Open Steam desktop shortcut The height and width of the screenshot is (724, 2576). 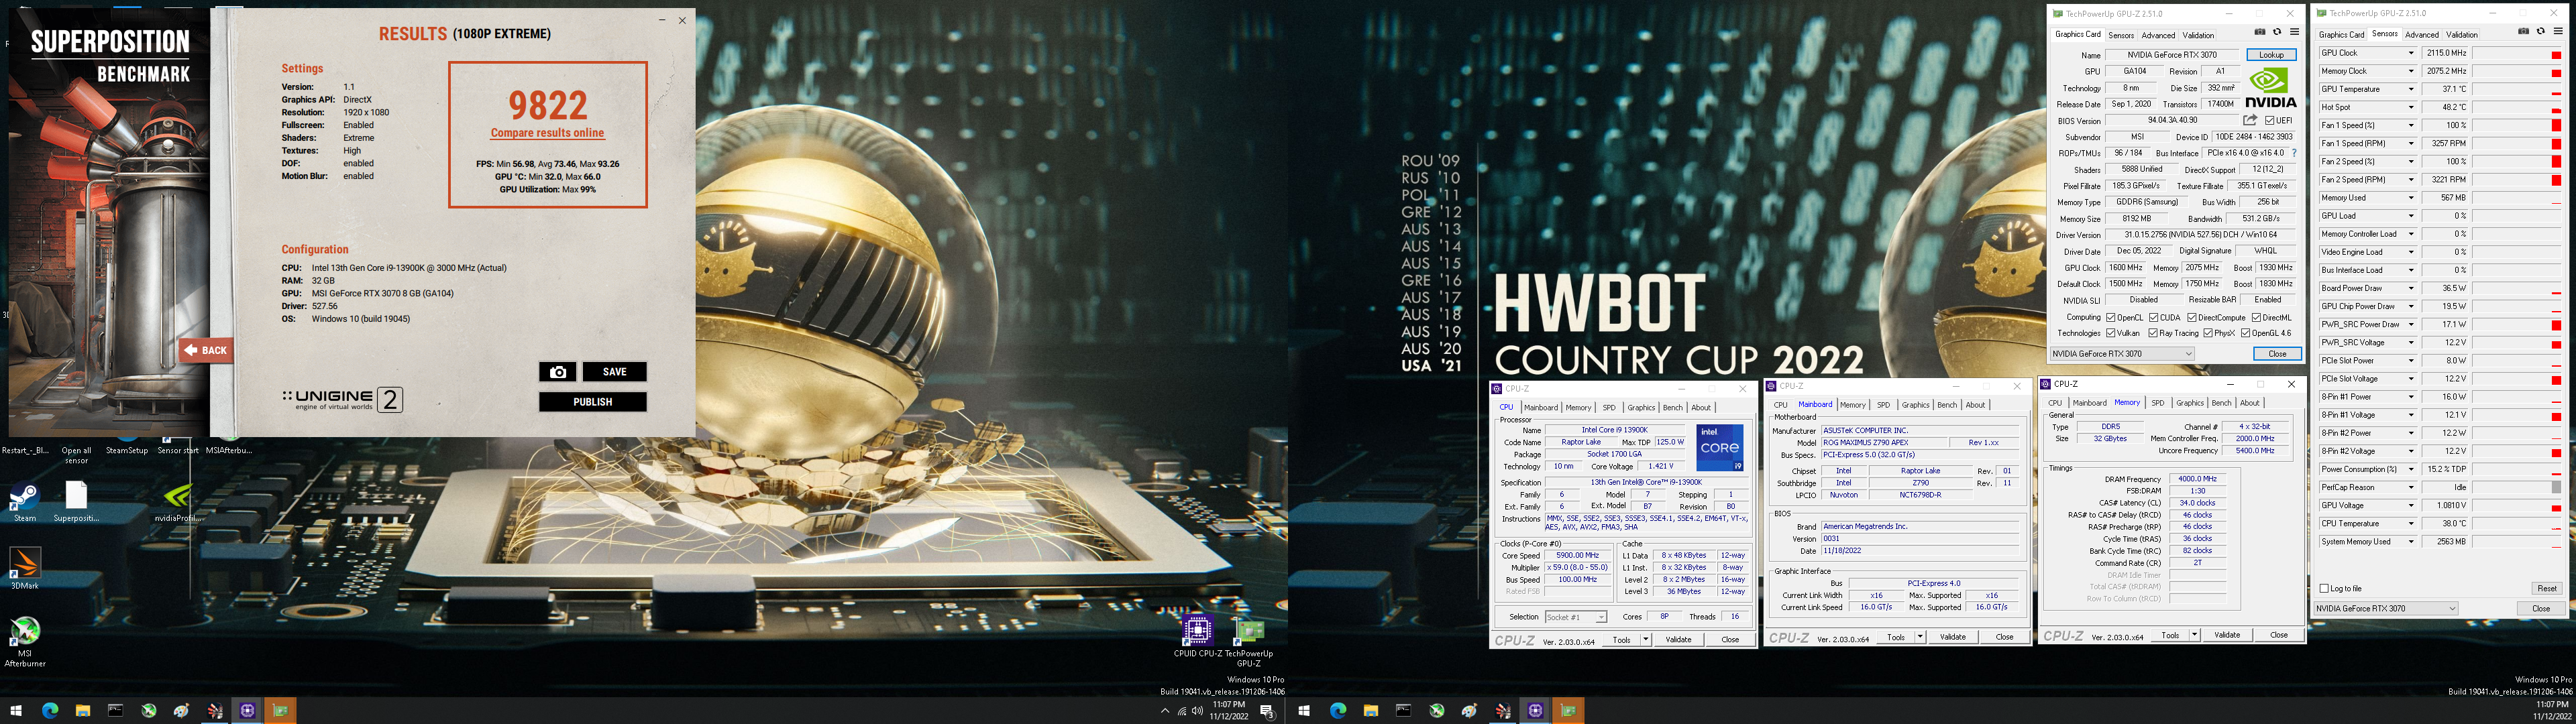[25, 503]
